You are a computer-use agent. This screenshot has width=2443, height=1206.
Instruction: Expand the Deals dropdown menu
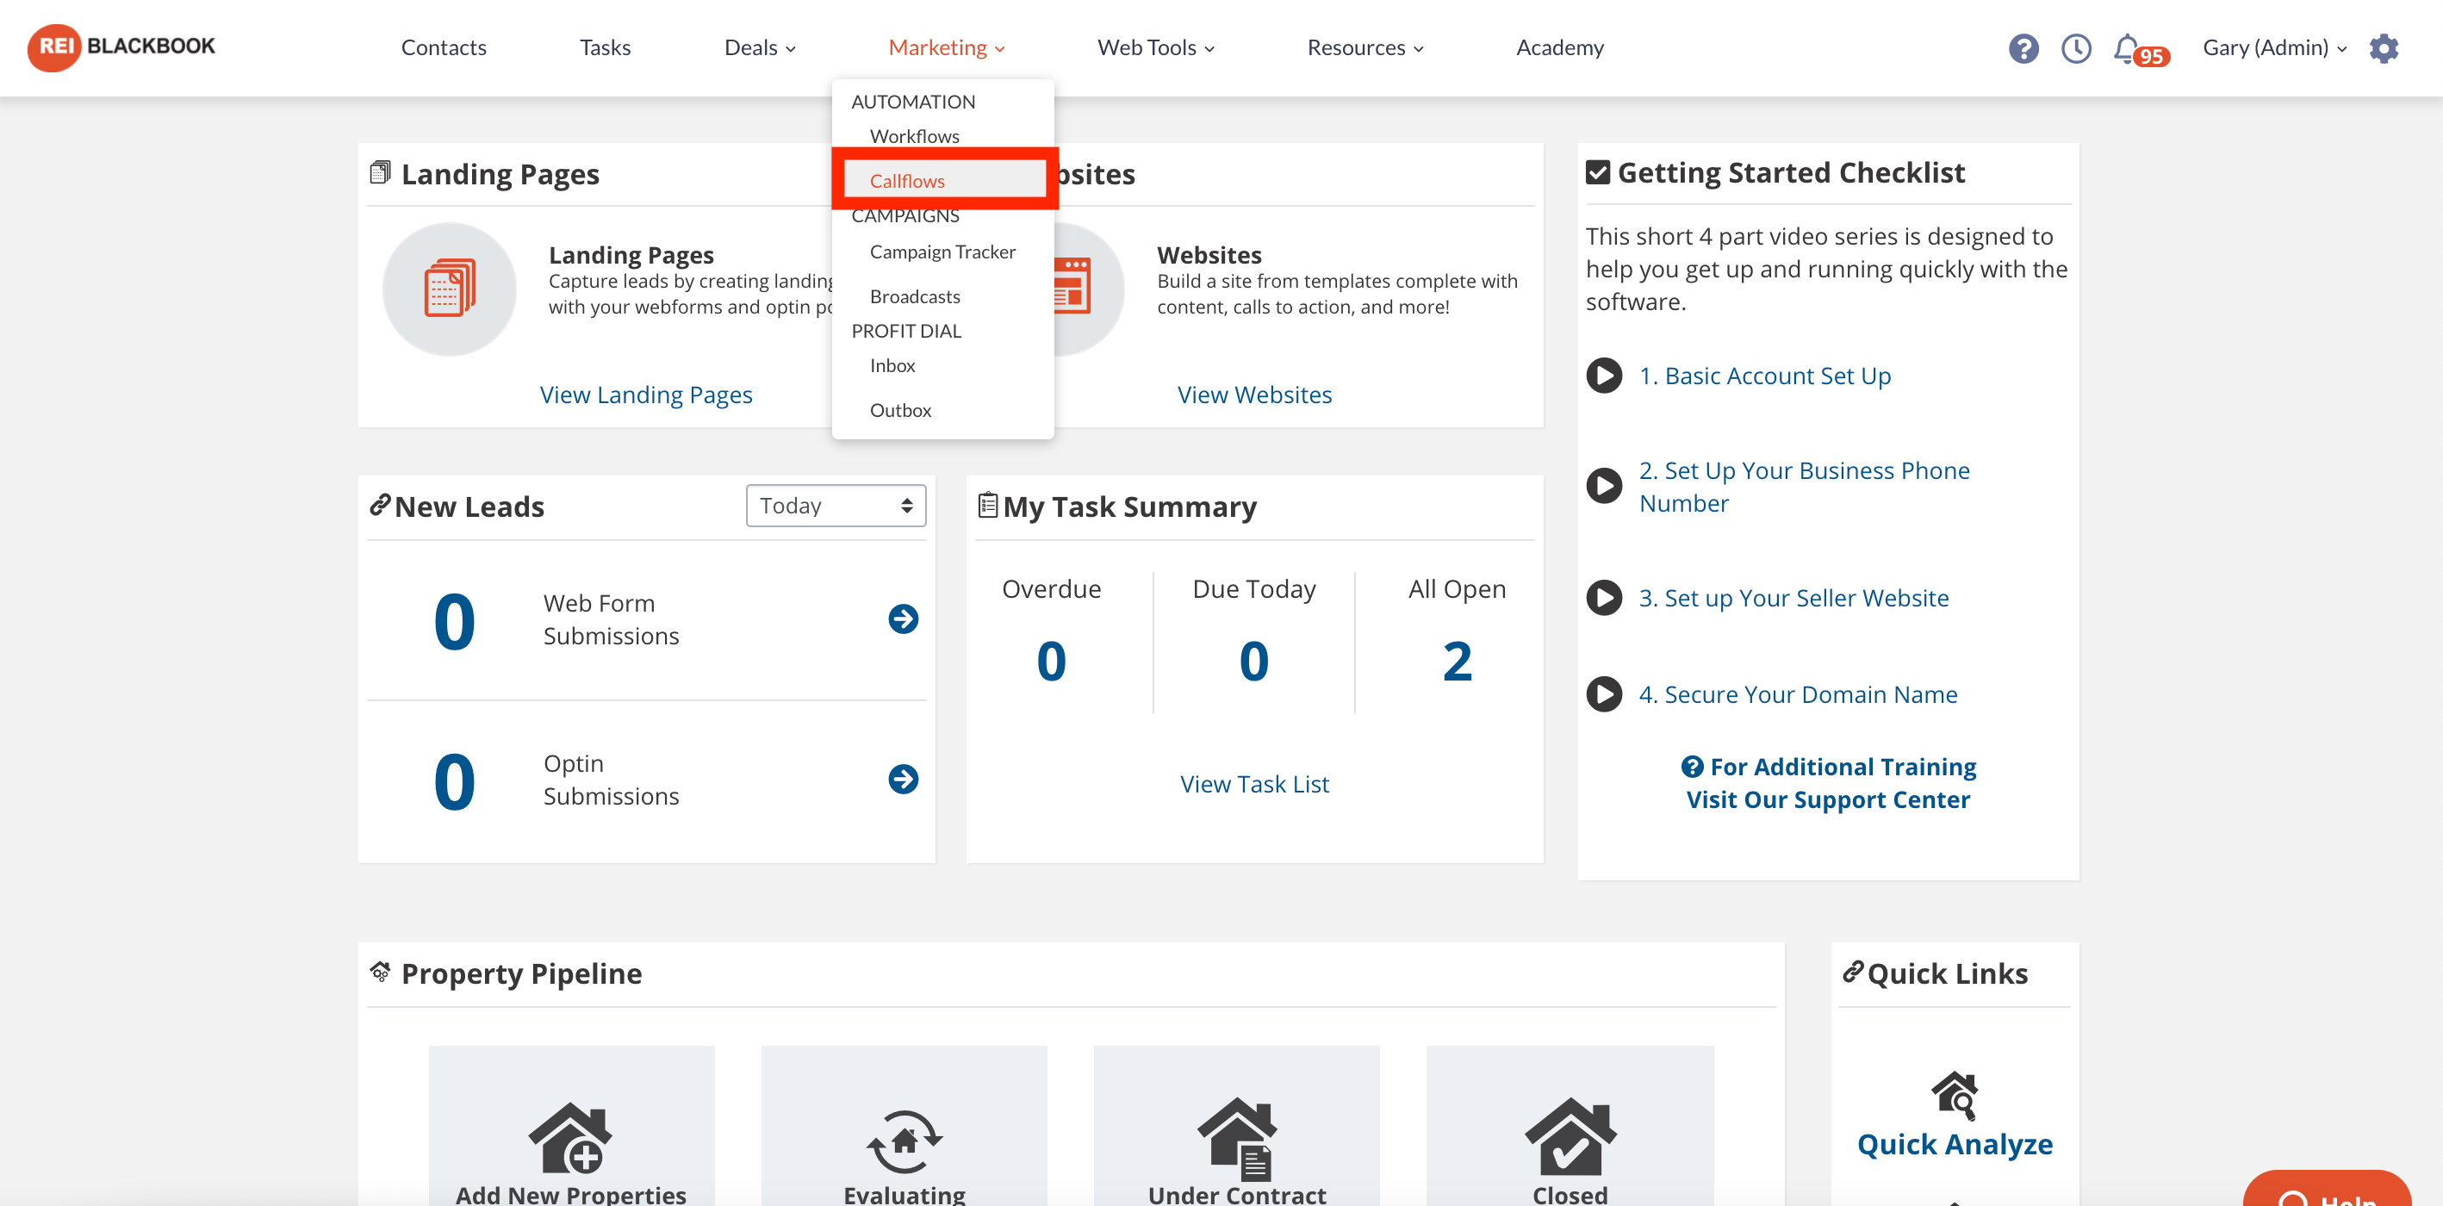pos(760,47)
